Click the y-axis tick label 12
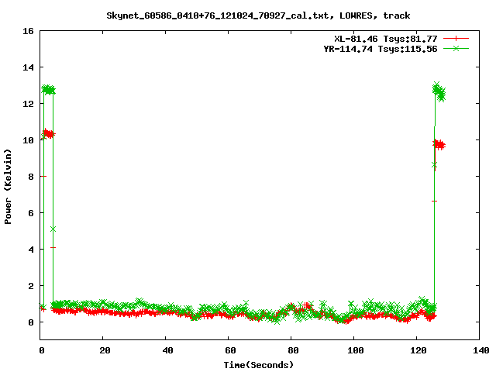 tap(28, 104)
